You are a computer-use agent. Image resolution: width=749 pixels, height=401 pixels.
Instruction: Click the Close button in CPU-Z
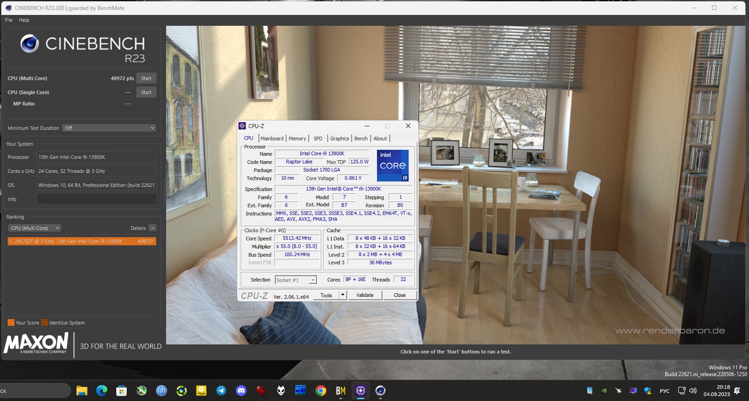click(x=400, y=295)
